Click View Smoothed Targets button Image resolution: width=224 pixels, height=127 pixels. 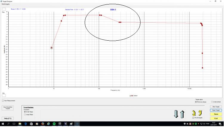click(x=8, y=108)
